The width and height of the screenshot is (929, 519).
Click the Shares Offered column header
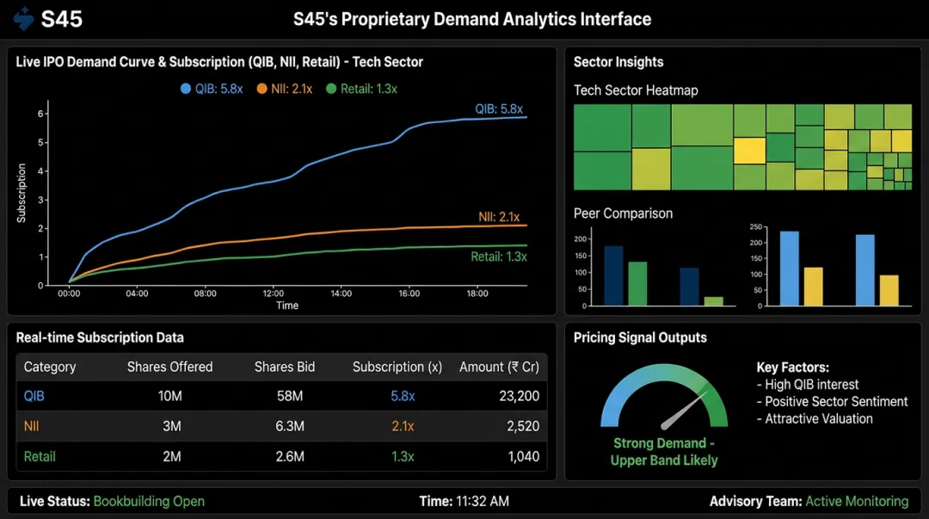(x=170, y=368)
